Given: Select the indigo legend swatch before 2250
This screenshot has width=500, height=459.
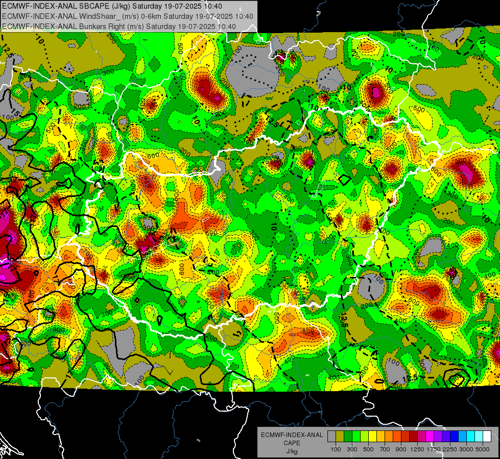Looking at the screenshot, I should pyautogui.click(x=446, y=436).
